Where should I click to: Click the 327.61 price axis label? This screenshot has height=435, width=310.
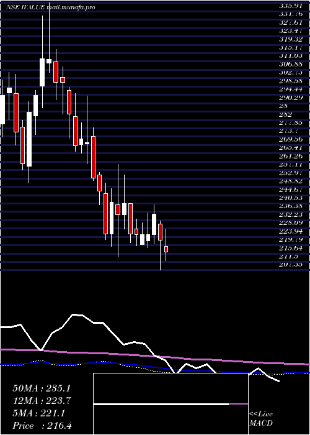290,22
